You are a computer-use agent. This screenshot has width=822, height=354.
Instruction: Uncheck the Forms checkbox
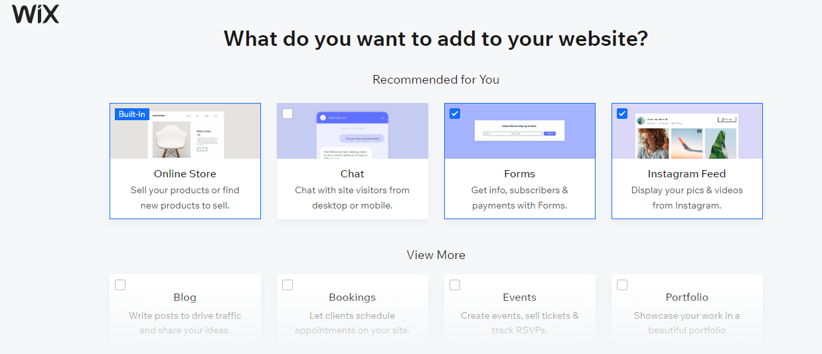[455, 114]
